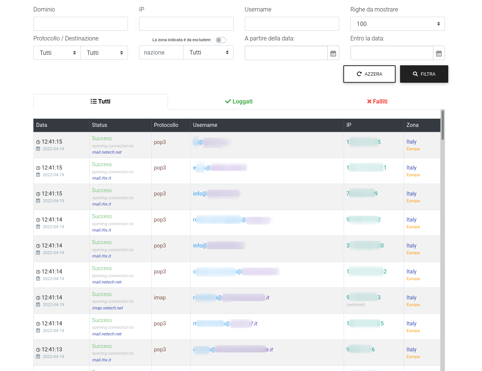Focus the IP input field
482x371 pixels.
(186, 24)
